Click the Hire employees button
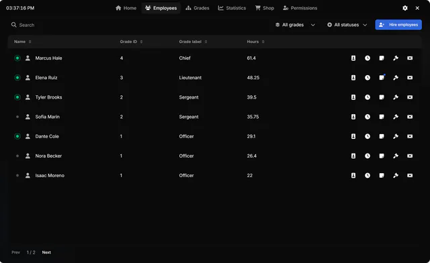The image size is (430, 263). pos(398,25)
